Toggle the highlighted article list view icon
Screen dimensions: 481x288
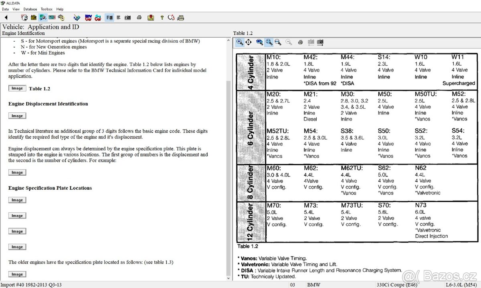pyautogui.click(x=109, y=17)
